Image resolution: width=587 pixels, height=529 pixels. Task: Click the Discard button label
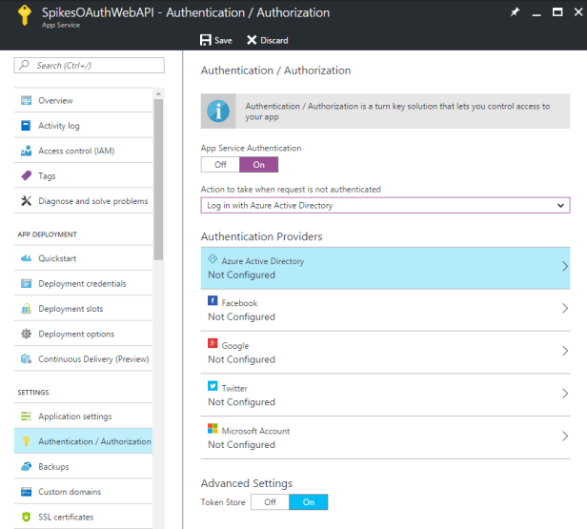pos(274,40)
